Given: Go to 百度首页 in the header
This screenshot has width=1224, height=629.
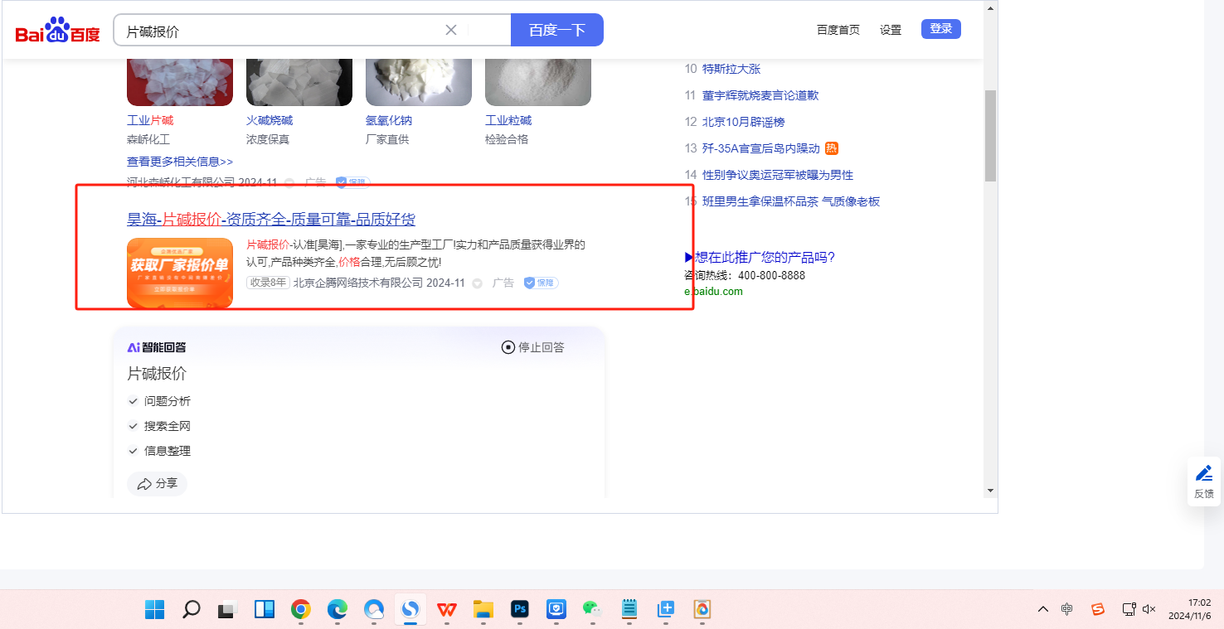Looking at the screenshot, I should point(838,30).
